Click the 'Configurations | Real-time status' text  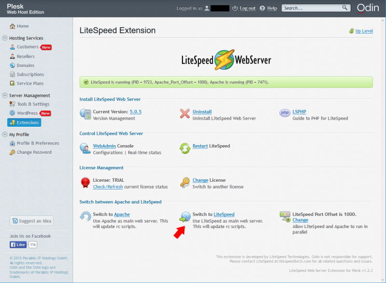click(x=127, y=152)
